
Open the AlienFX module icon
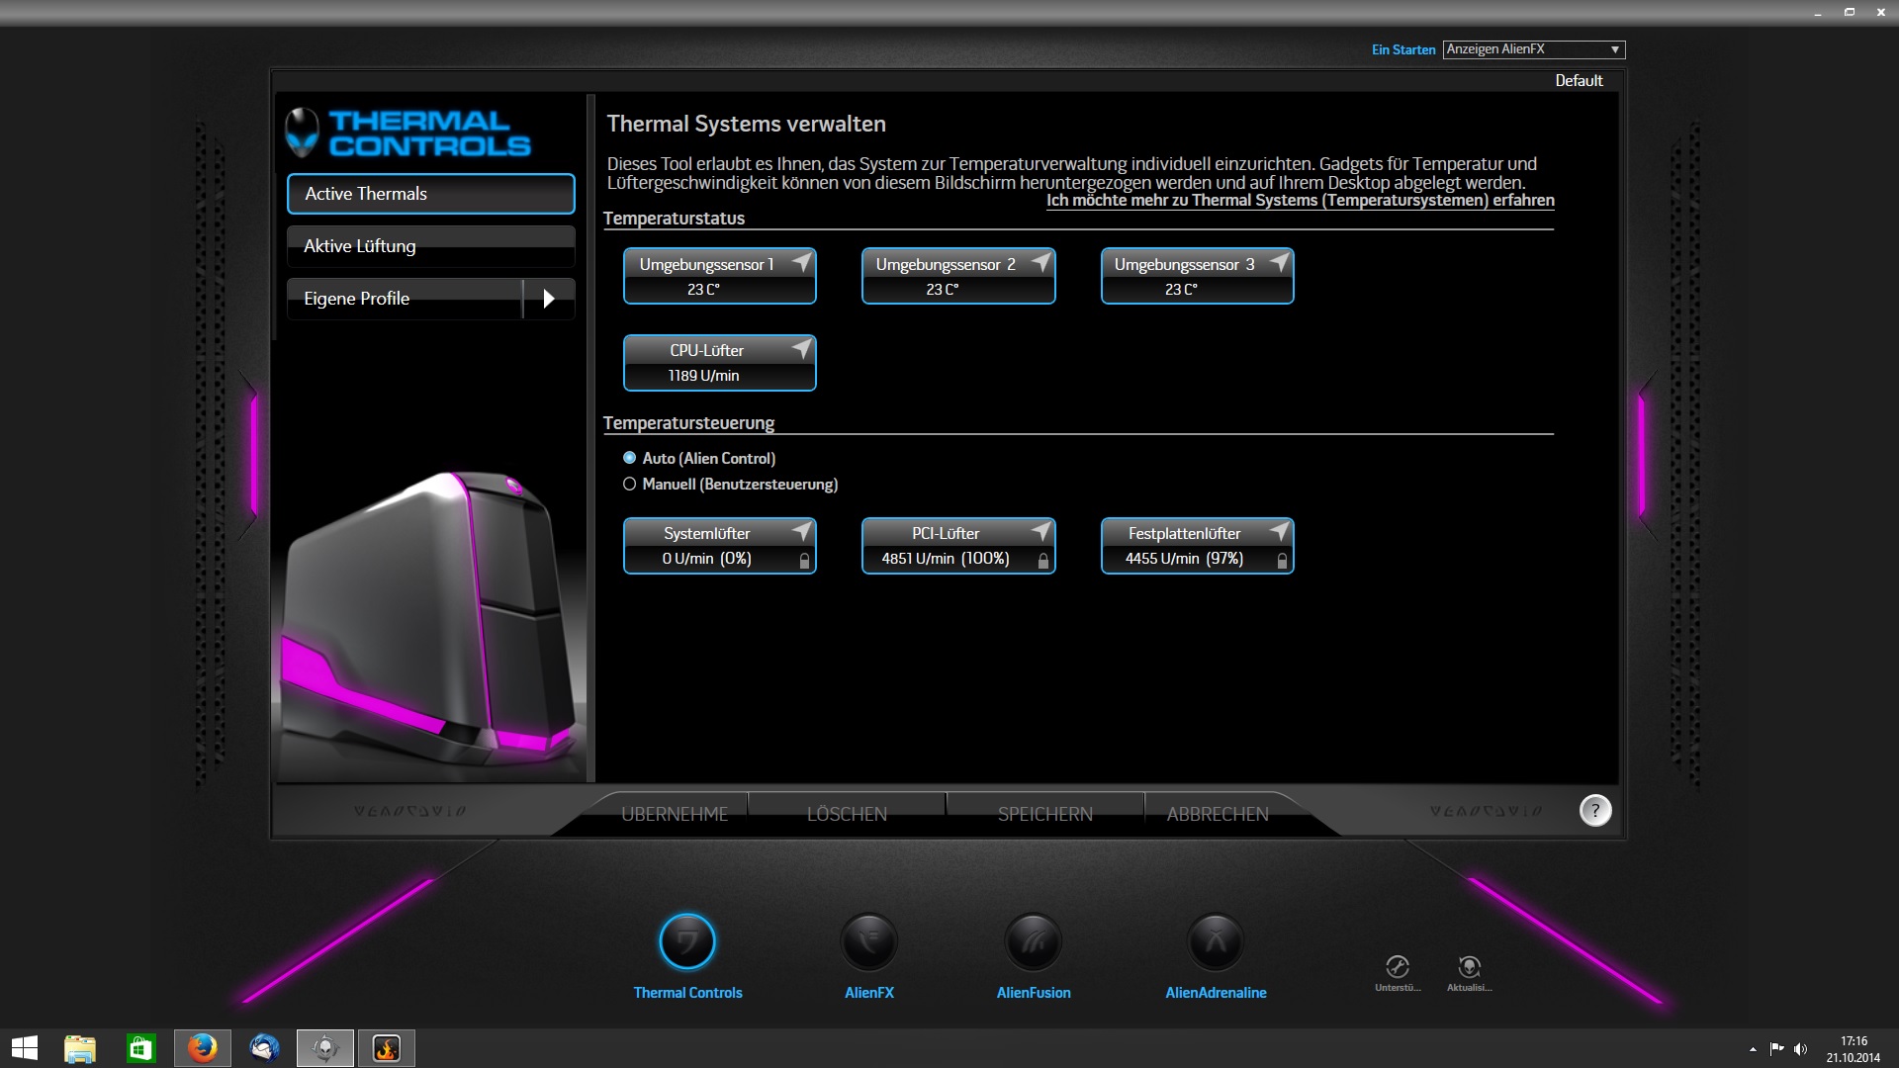pyautogui.click(x=868, y=941)
